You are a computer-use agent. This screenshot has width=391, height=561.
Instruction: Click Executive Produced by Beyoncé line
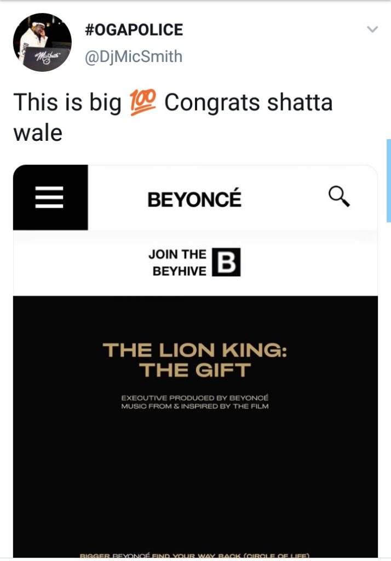[195, 398]
